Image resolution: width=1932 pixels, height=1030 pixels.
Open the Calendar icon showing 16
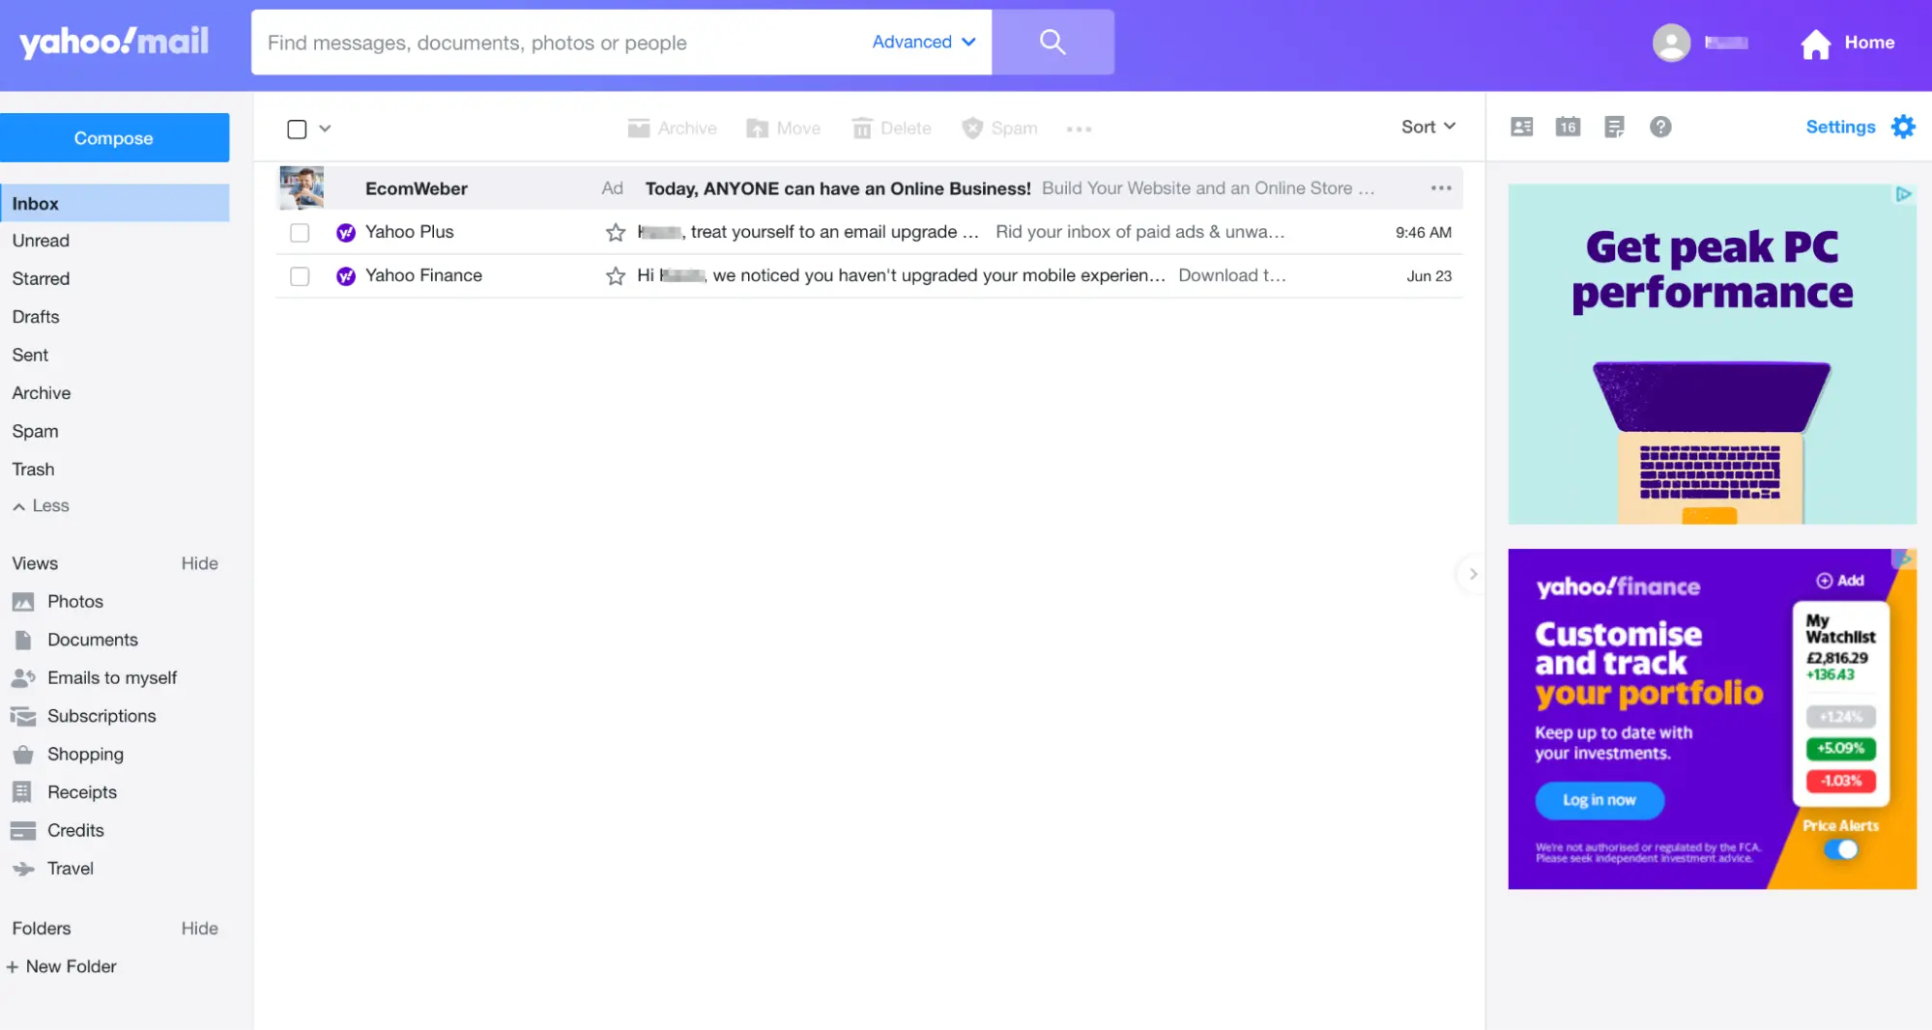click(x=1567, y=127)
